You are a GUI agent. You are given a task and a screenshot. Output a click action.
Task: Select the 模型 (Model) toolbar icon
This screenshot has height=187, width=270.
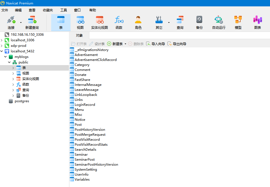238,22
